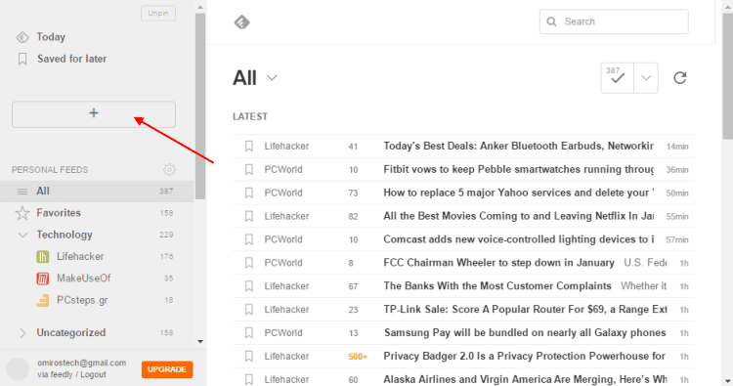Open the Privacy Badger 2.0 article title
This screenshot has width=733, height=386.
pos(524,356)
